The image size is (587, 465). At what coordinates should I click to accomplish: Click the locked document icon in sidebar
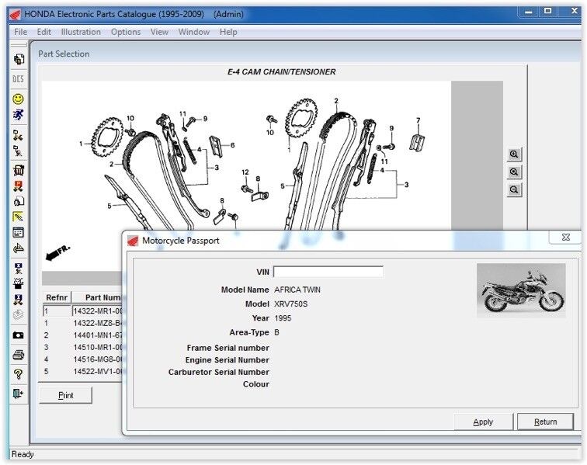click(x=19, y=201)
